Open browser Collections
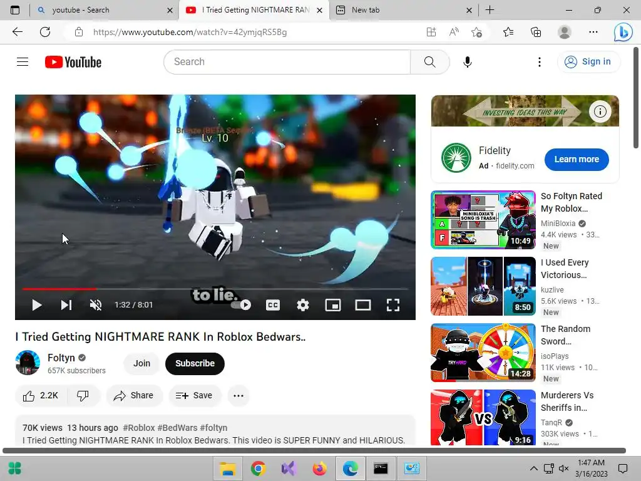Viewport: 641px width, 481px height. [x=536, y=32]
